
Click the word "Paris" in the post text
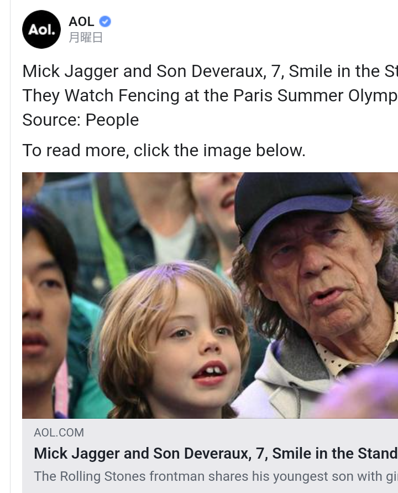coord(253,95)
